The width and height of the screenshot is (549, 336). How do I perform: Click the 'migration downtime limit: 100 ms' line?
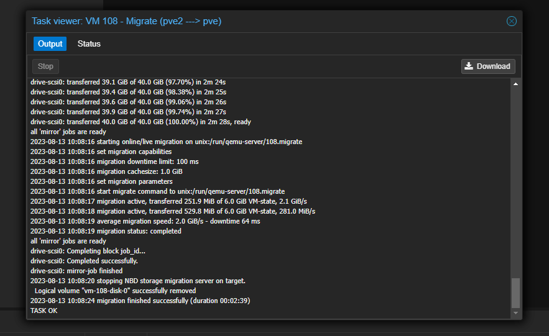114,161
